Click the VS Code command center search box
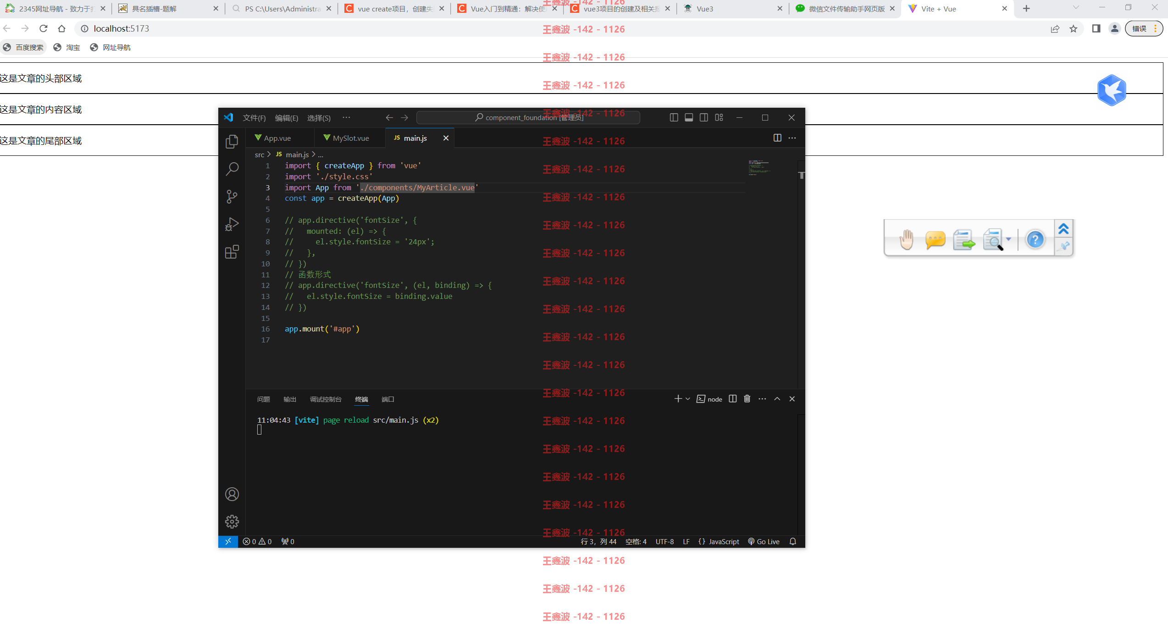The image size is (1168, 634). [x=528, y=118]
